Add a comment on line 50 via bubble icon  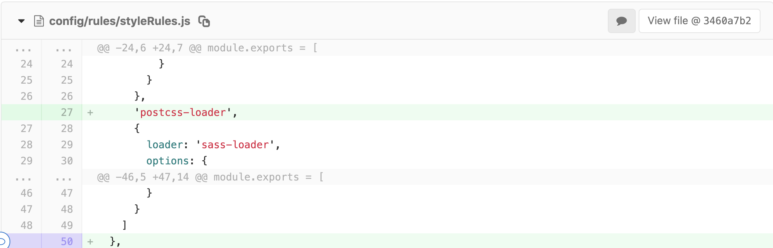click(x=3, y=241)
